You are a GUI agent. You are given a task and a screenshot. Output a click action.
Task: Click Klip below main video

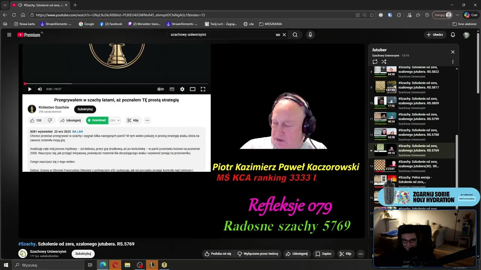345,254
